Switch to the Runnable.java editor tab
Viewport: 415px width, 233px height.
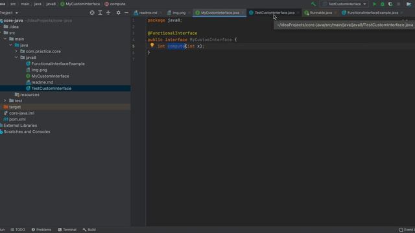tap(321, 13)
